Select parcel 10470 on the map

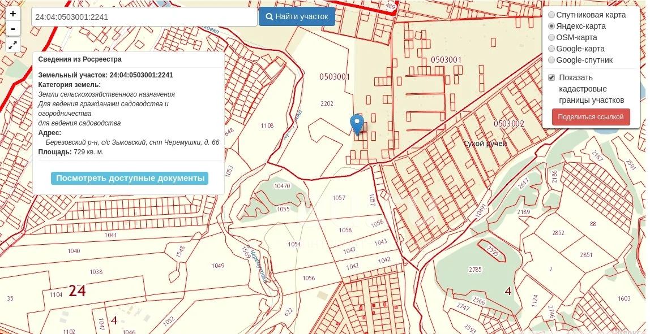pos(282,186)
